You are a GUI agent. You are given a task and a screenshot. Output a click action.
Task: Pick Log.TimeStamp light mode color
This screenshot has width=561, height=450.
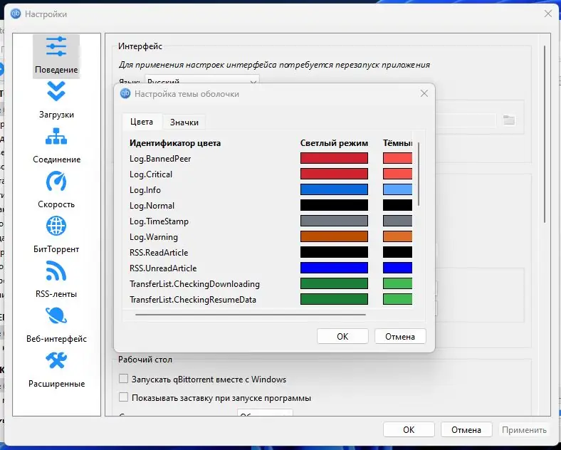334,221
